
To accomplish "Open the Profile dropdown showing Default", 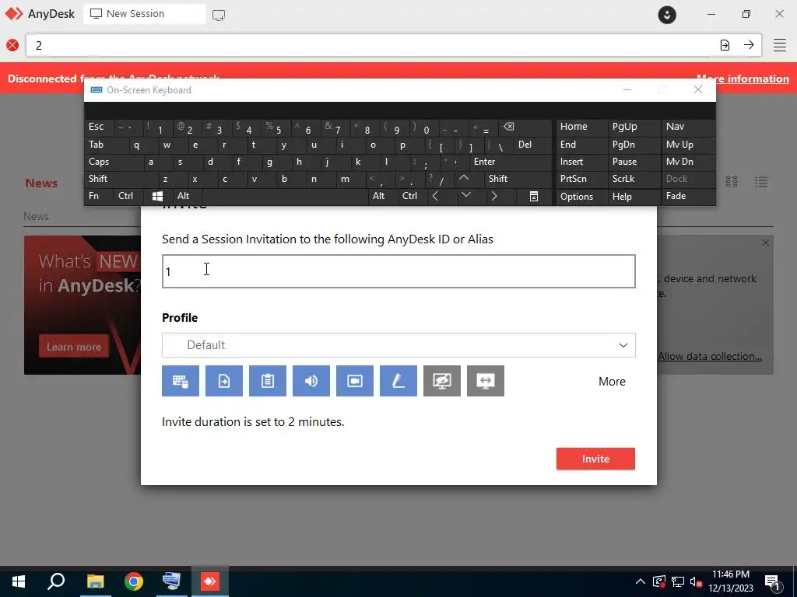I will 398,345.
